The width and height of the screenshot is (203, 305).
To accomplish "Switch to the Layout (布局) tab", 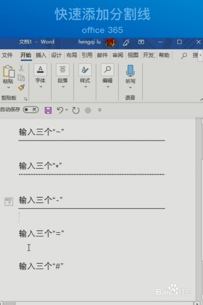I will pos(72,55).
